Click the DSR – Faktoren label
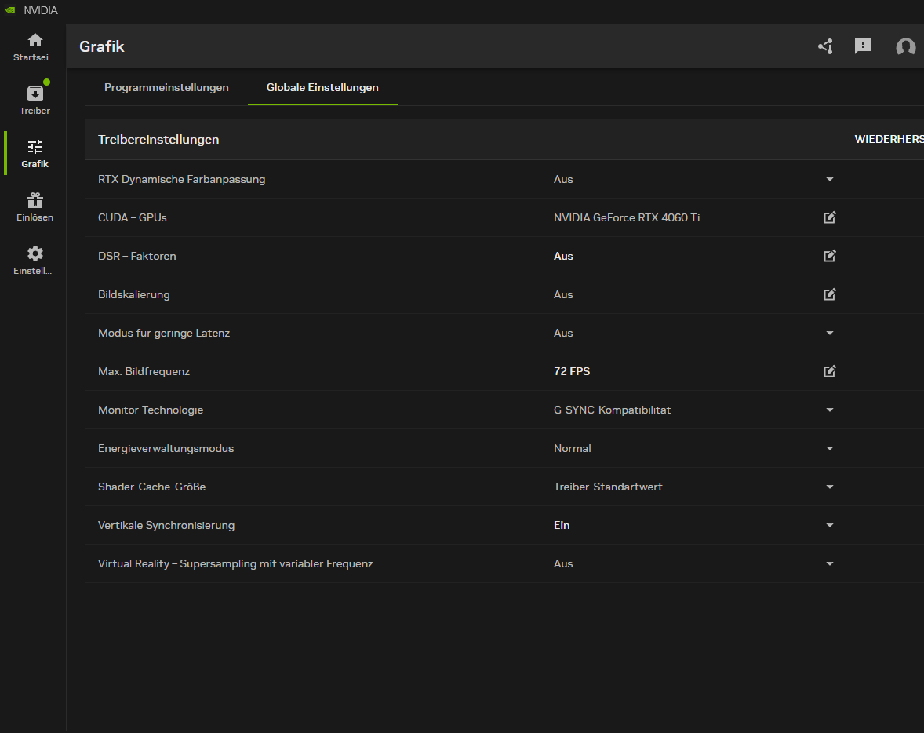Viewport: 924px width, 733px height. [x=136, y=256]
